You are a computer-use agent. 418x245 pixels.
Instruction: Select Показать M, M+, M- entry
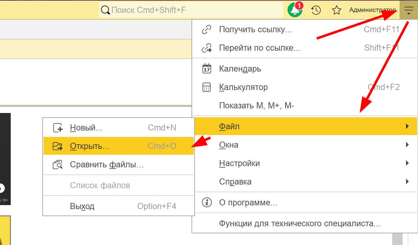[x=304, y=106]
